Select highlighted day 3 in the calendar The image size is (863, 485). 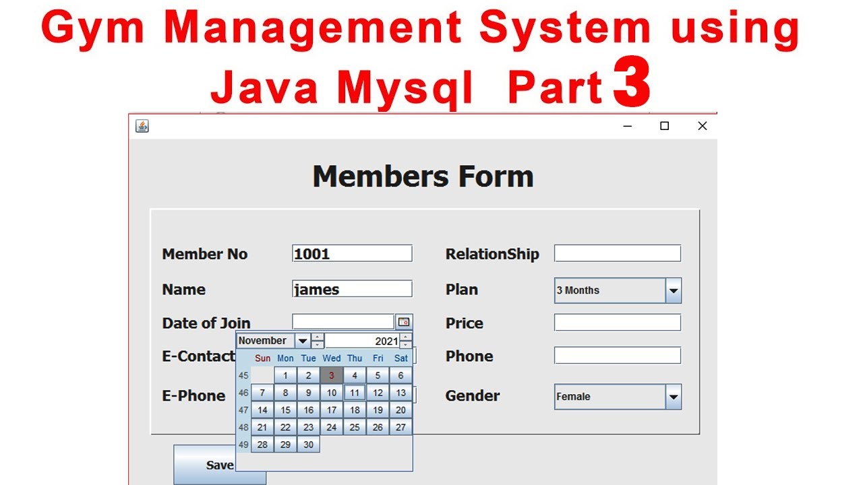click(x=332, y=376)
